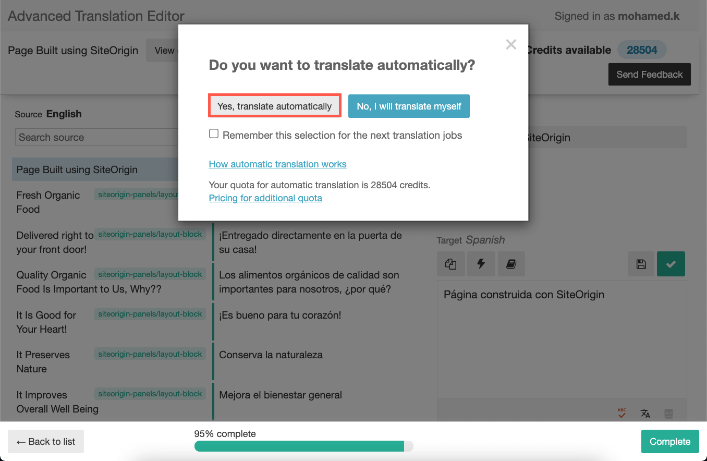Open the translation memory book icon
707x461 pixels.
pyautogui.click(x=511, y=264)
